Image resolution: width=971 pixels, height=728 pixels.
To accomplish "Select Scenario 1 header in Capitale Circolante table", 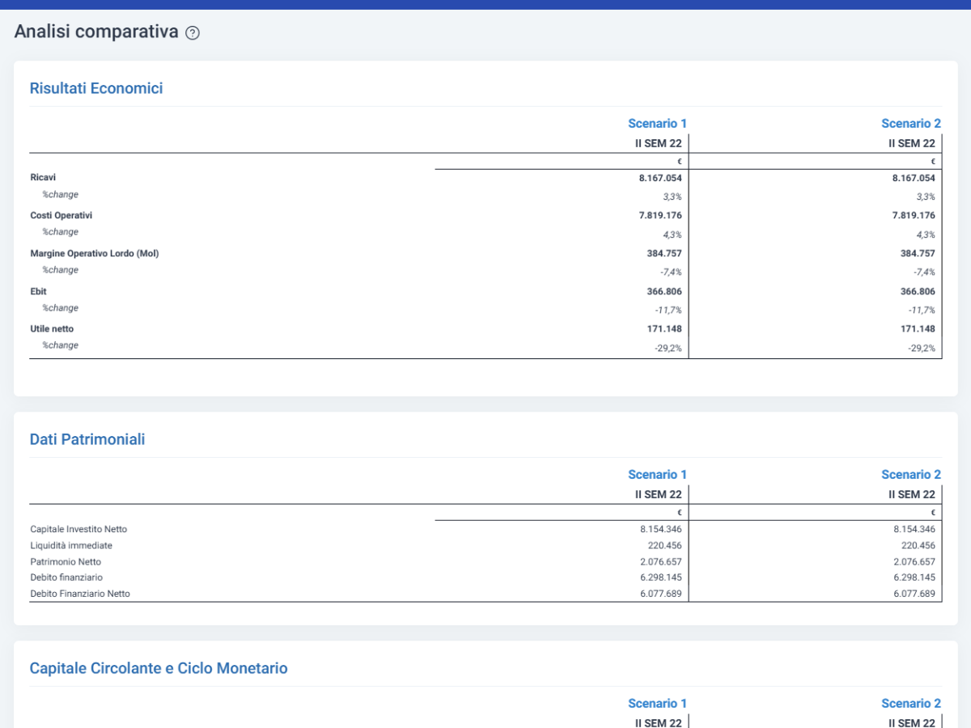I will tap(657, 704).
